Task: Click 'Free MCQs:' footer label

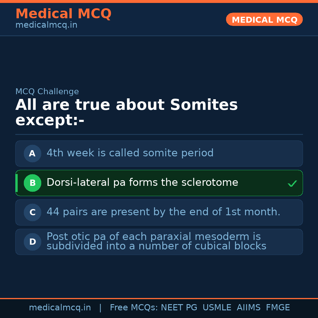Action: click(134, 308)
